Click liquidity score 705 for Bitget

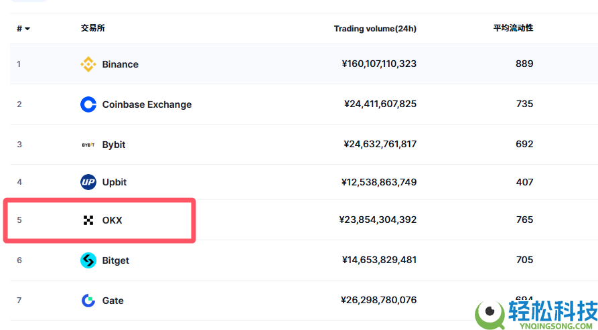pos(524,260)
